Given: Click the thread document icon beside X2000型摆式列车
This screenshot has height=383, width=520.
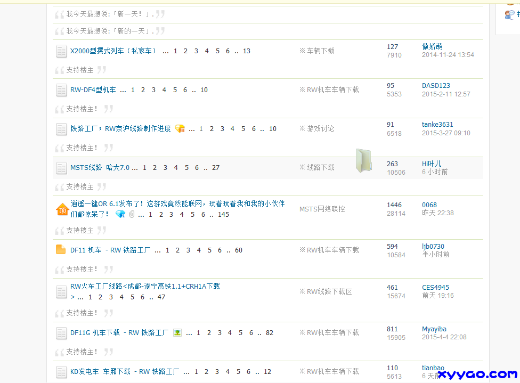Looking at the screenshot, I should point(60,51).
